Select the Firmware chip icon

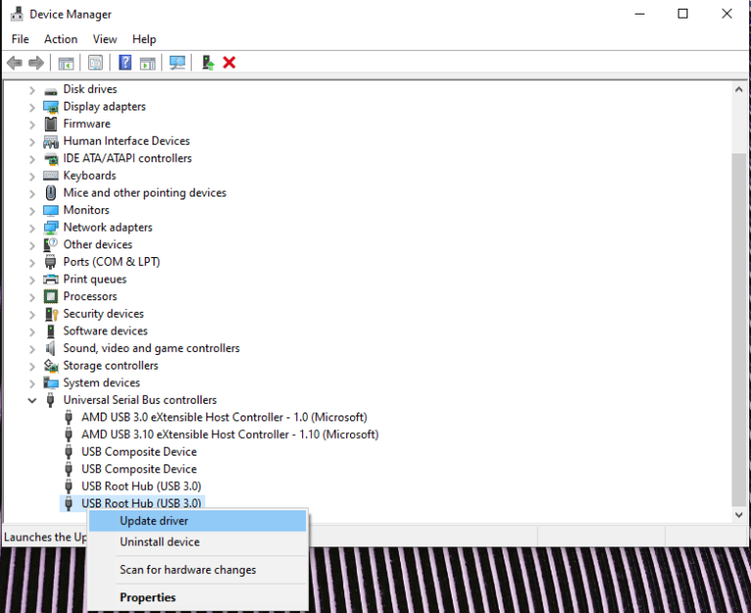click(51, 124)
